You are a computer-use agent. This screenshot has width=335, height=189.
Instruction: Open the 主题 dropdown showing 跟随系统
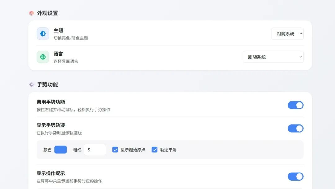(287, 34)
